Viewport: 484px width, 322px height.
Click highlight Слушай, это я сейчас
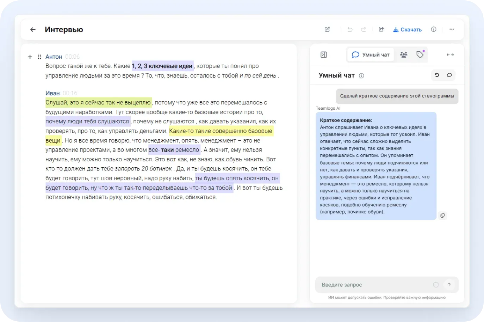(99, 103)
